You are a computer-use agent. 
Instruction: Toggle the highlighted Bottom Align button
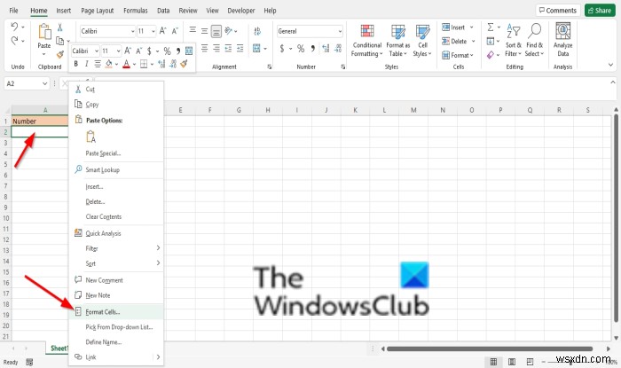point(216,31)
